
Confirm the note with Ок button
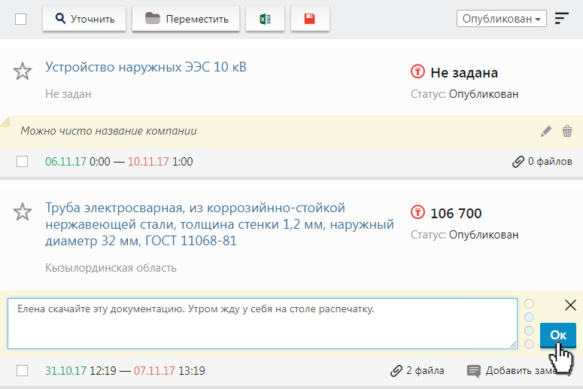558,335
